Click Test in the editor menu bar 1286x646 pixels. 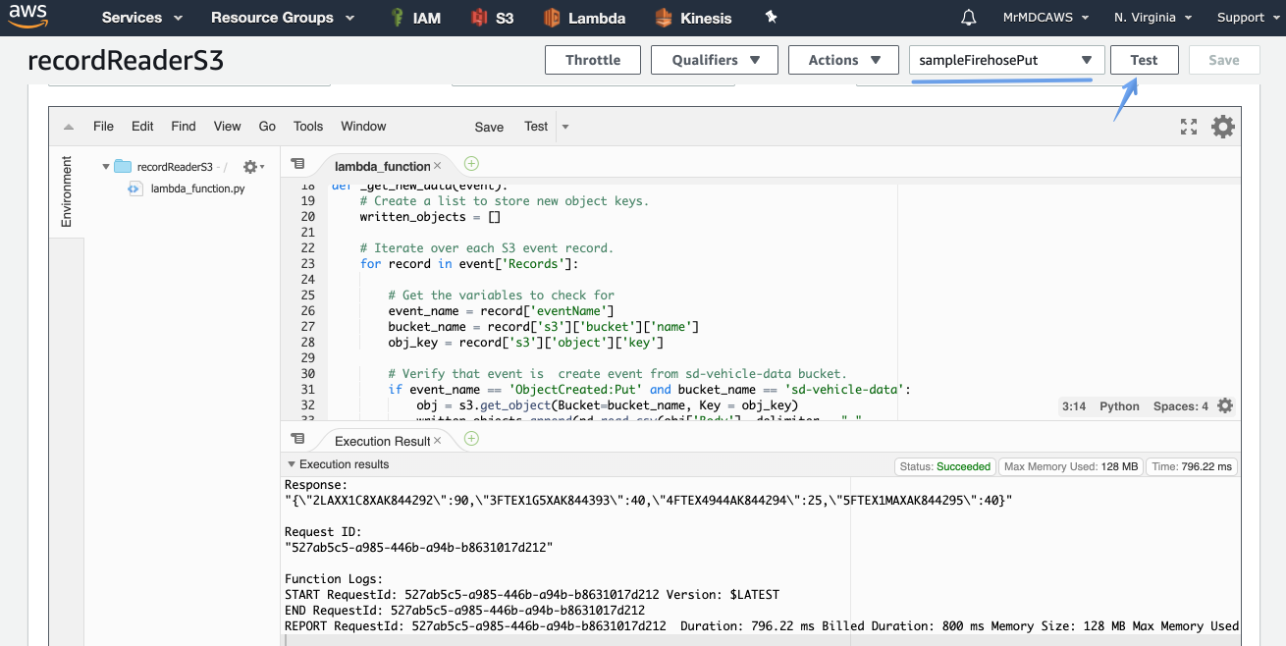click(x=536, y=127)
